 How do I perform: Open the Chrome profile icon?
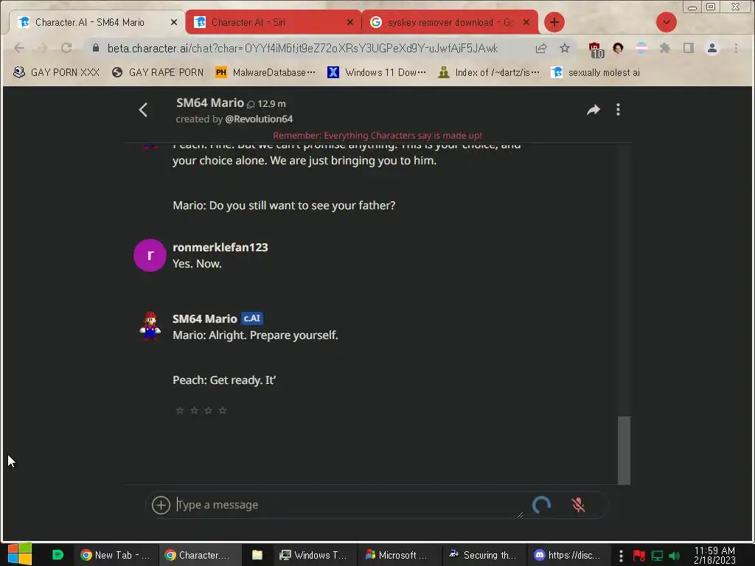point(712,48)
